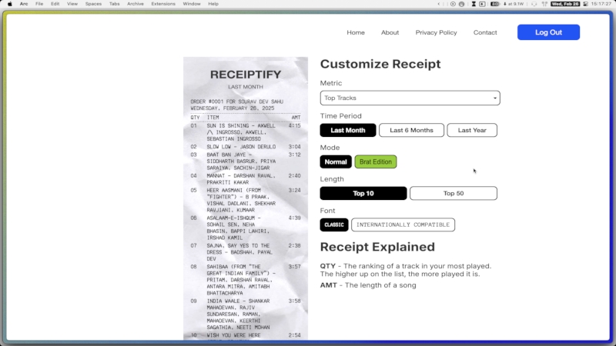Open the Help menu

click(x=213, y=4)
